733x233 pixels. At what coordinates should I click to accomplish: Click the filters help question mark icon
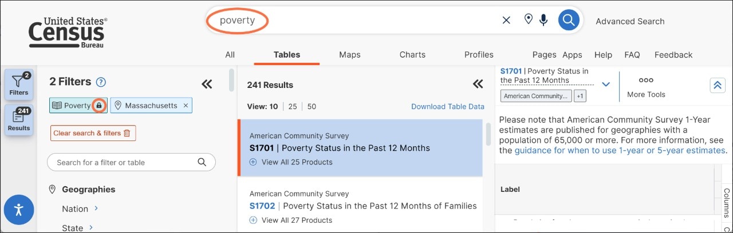[x=101, y=82]
